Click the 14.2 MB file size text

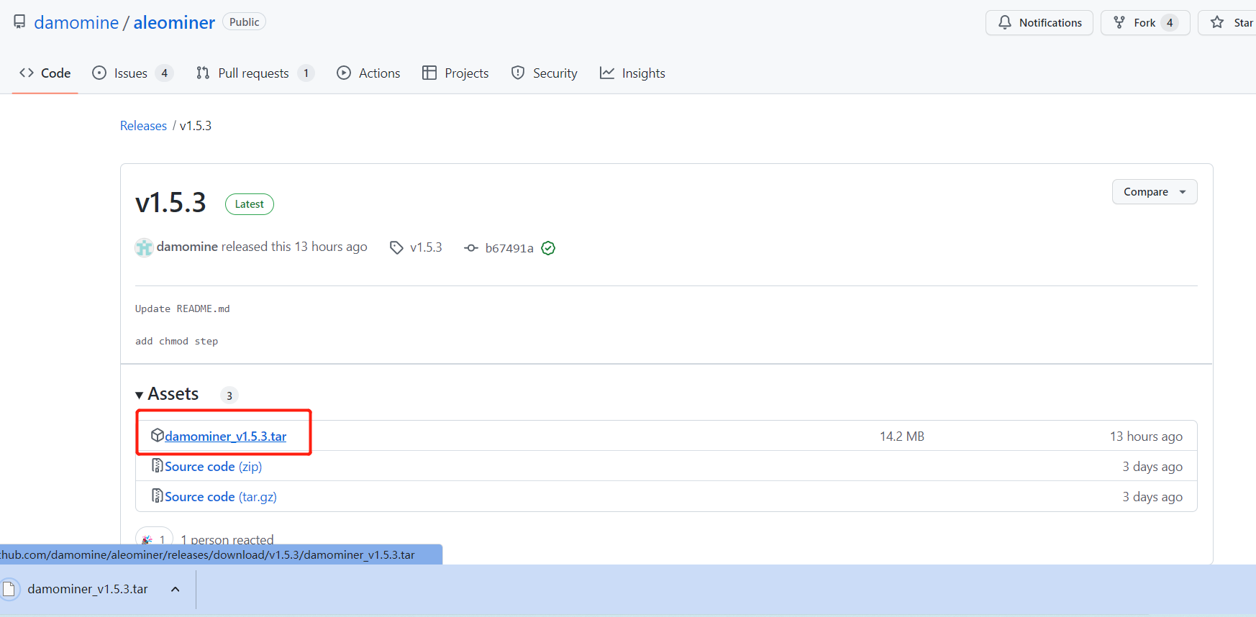[x=902, y=436]
